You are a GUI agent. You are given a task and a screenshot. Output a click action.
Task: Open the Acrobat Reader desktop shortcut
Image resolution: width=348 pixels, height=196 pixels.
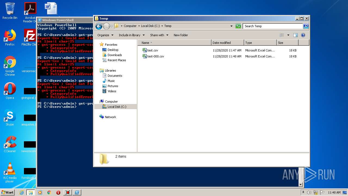[x=30, y=13]
